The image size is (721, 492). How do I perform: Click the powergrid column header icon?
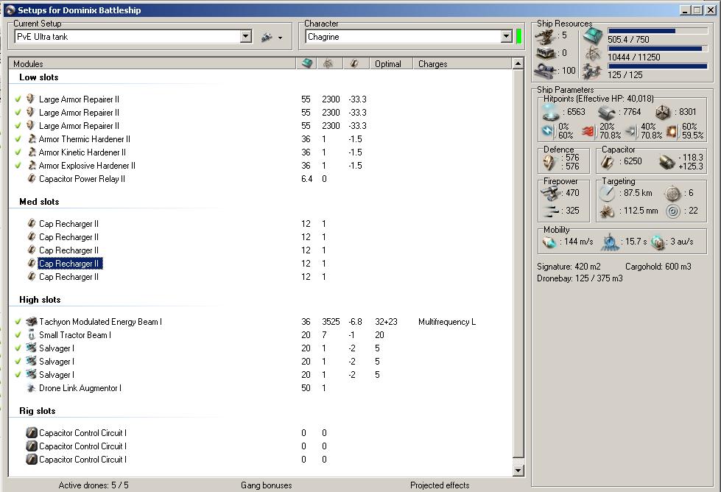point(328,63)
